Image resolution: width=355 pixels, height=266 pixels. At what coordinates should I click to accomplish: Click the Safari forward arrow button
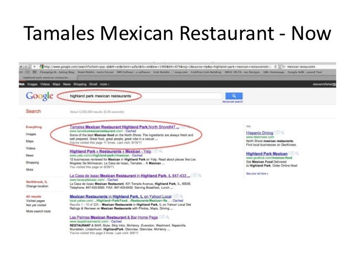pyautogui.click(x=26, y=66)
